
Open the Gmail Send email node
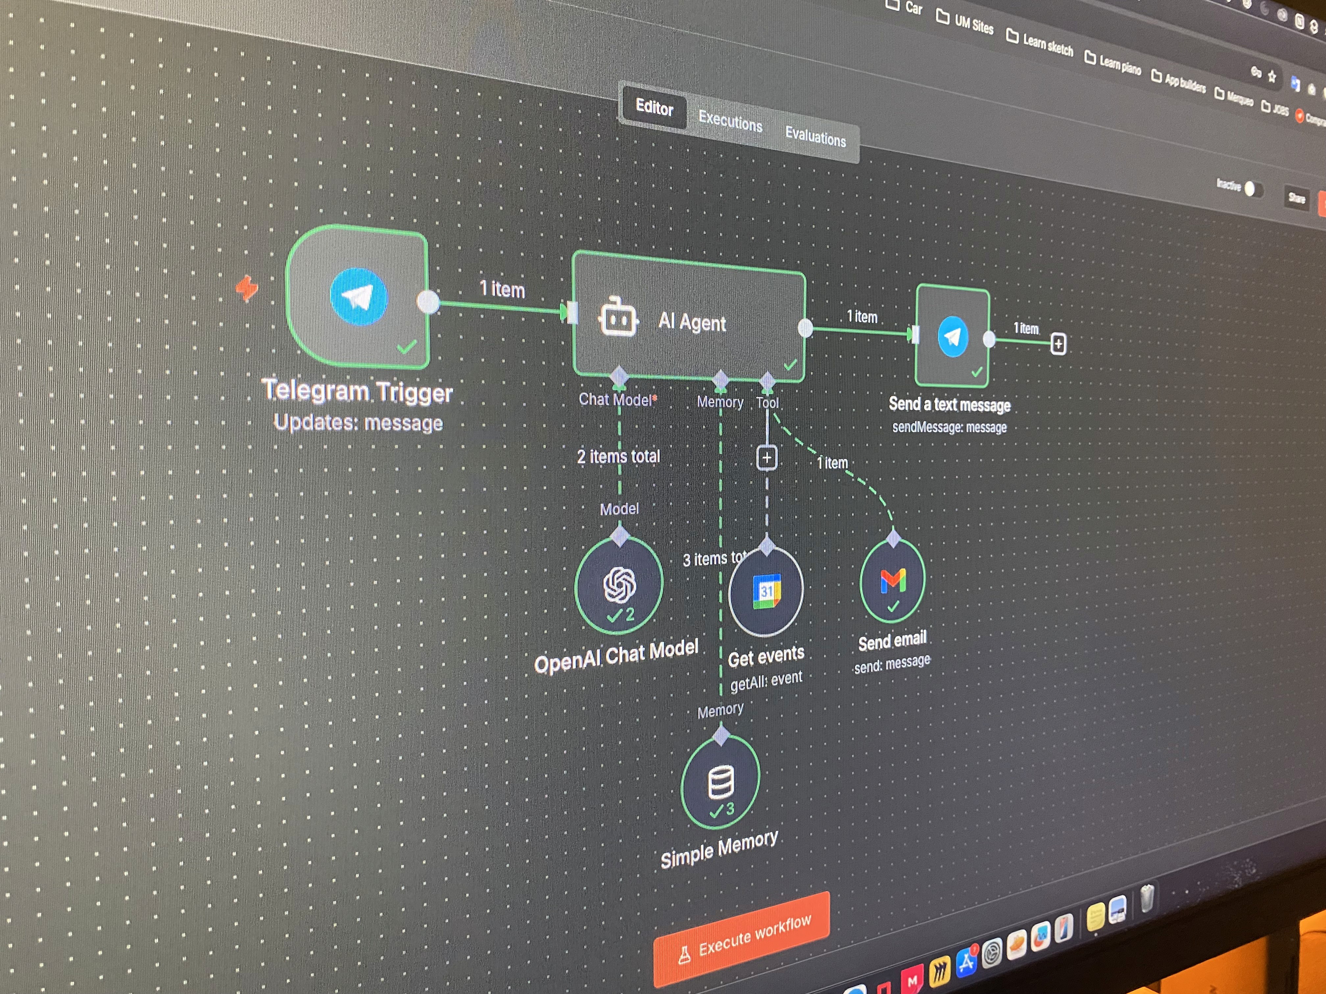tap(893, 580)
